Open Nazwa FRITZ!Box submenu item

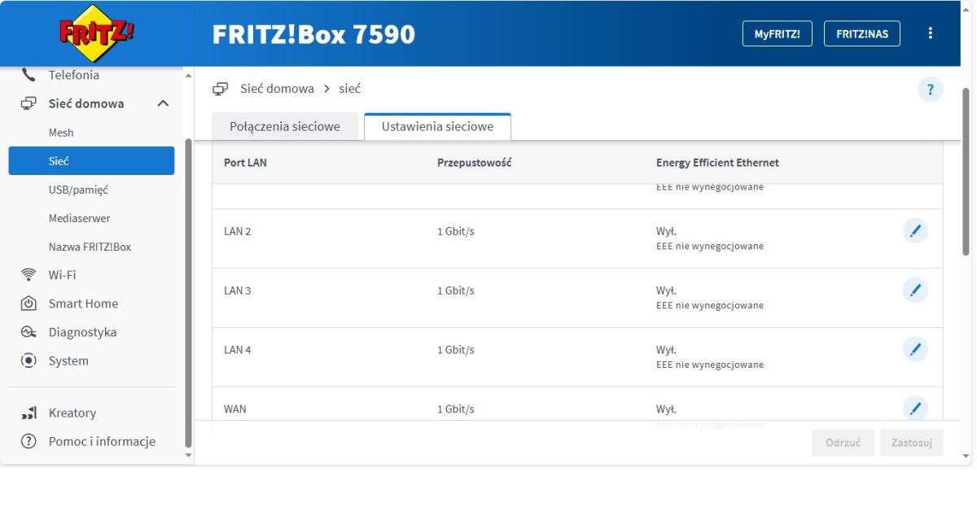[91, 247]
